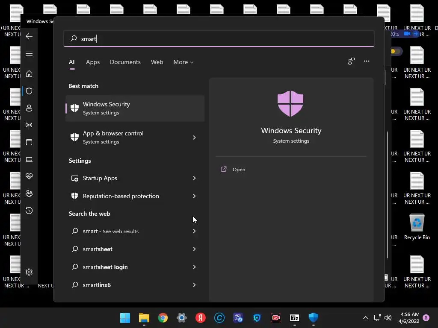Switch to the Documents search tab
438x328 pixels.
coord(125,62)
